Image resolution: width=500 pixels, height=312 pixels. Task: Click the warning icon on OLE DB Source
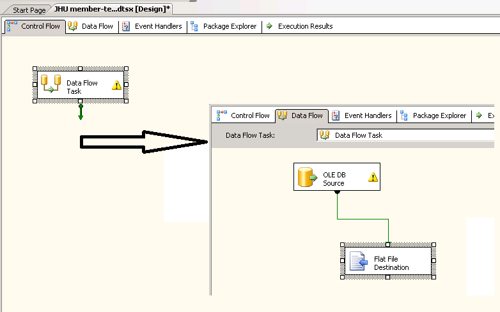coord(373,177)
